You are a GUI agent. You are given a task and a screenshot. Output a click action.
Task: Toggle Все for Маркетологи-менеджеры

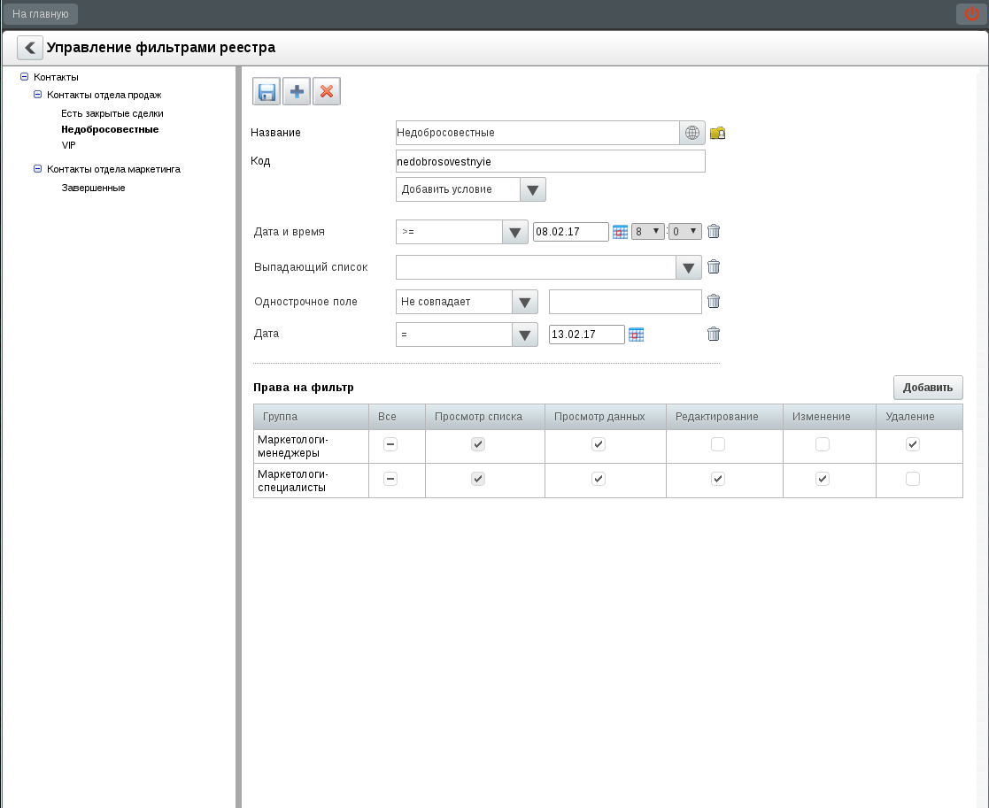390,444
